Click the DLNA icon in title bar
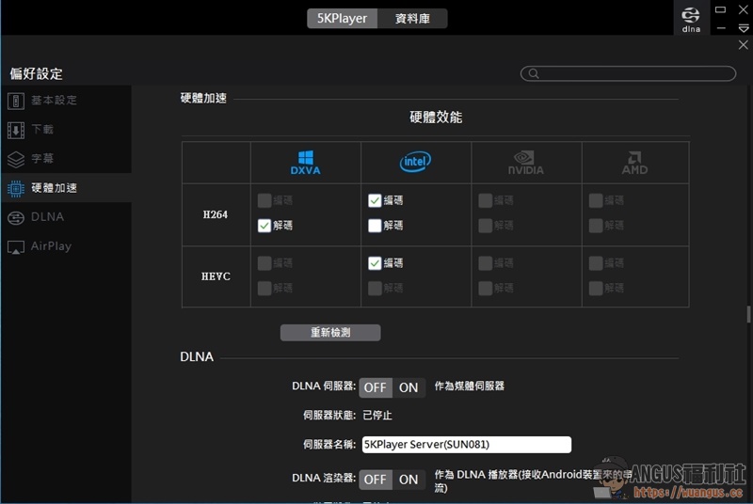 tap(691, 18)
